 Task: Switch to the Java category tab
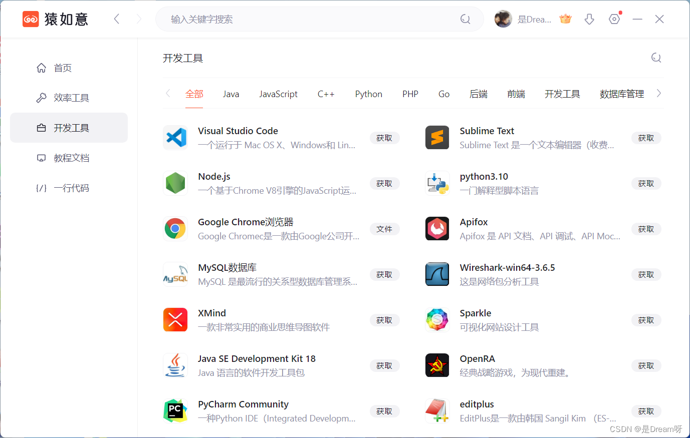tap(231, 94)
